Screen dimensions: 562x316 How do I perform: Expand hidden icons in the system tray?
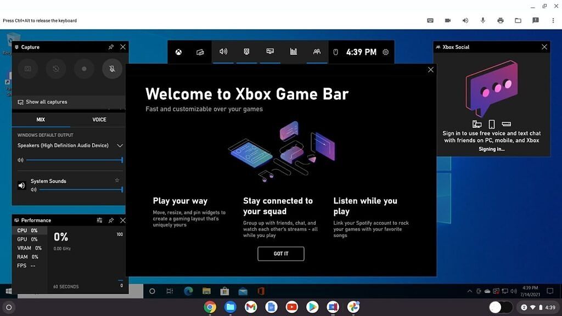coord(470,291)
